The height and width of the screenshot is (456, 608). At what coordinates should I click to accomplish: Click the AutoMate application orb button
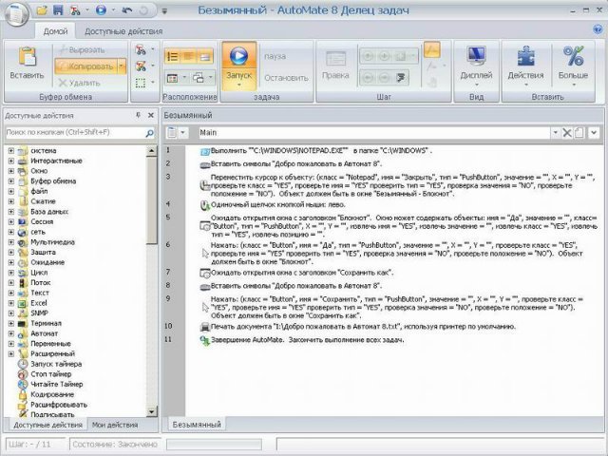point(17,13)
